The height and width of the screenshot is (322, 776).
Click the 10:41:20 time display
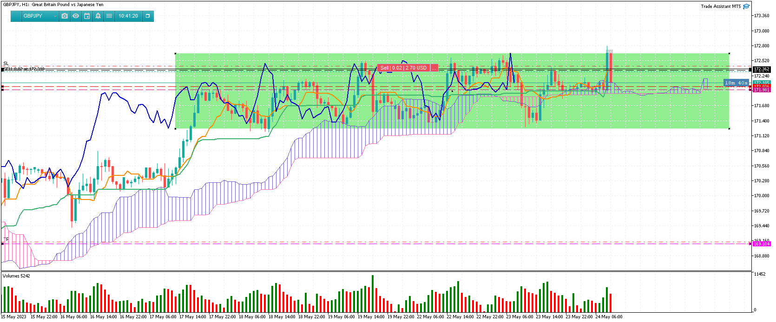[x=128, y=16]
